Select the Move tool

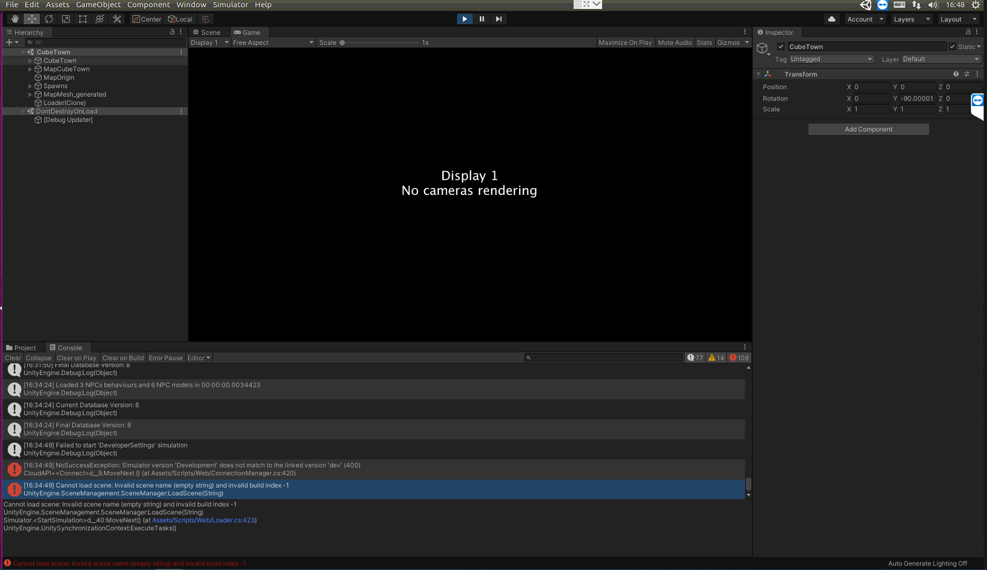coord(32,19)
